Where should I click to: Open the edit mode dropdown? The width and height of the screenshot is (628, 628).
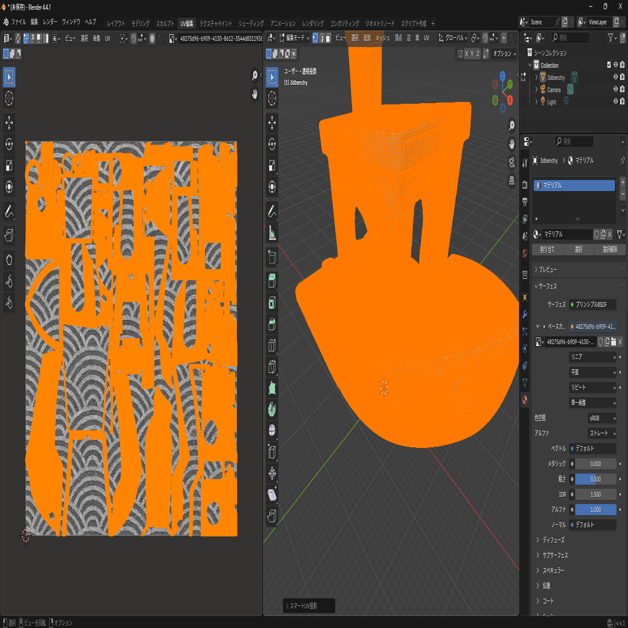(294, 38)
